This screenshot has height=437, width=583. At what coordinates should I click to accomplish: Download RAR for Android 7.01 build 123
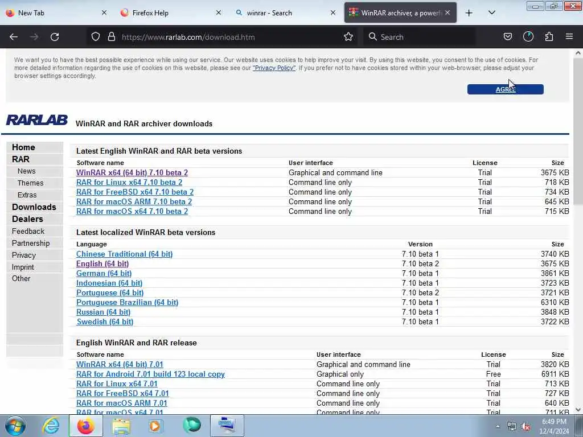pos(150,374)
